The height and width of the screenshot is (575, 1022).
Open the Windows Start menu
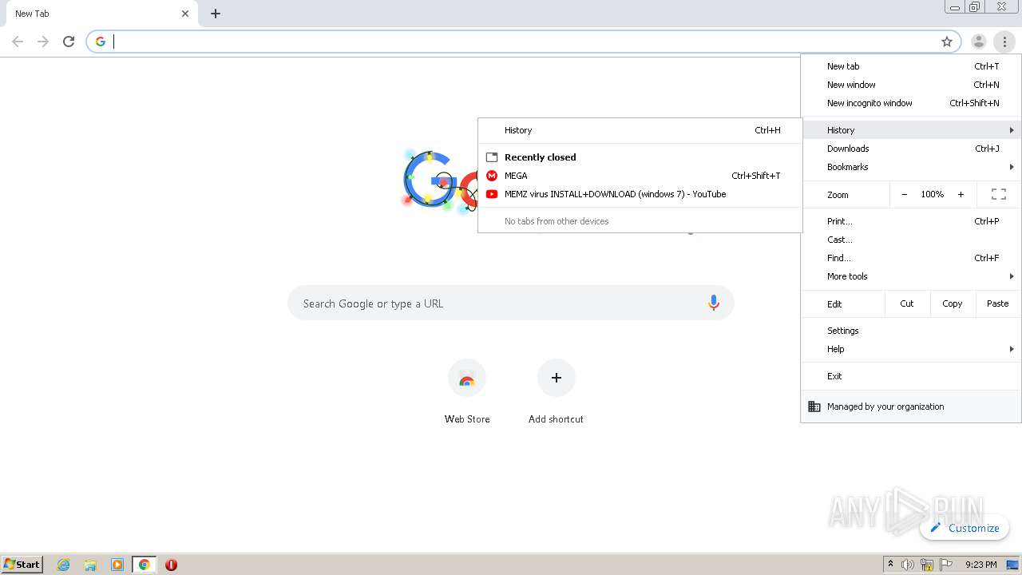(22, 565)
